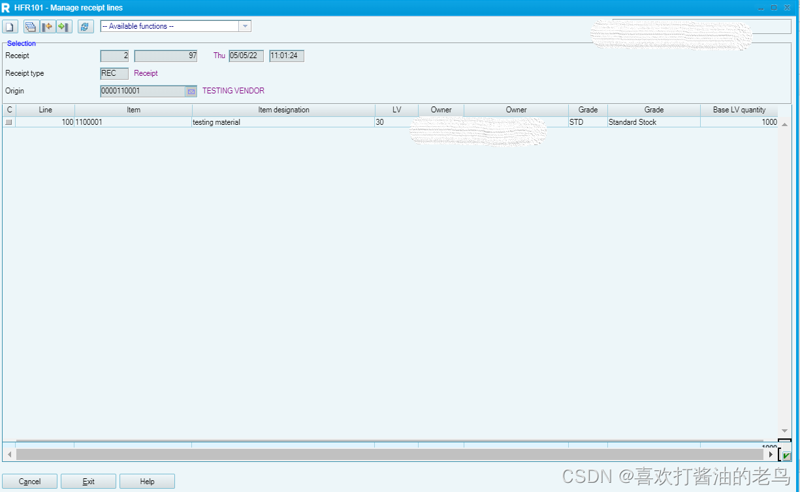
Task: Click the receipt time field showing 11:01:24
Action: coord(286,56)
